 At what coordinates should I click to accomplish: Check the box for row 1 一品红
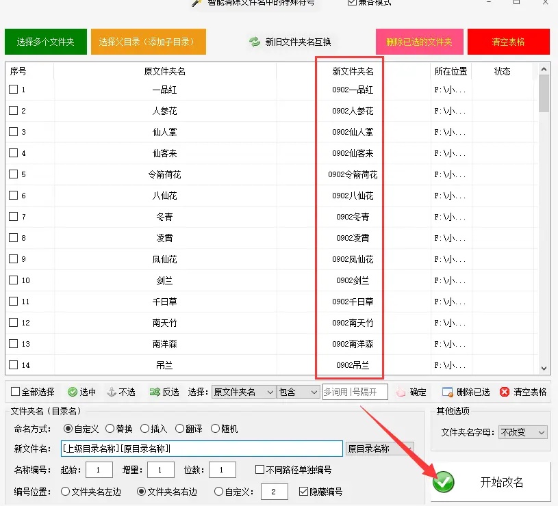14,89
